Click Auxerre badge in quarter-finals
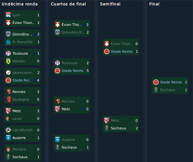 pos(58,140)
